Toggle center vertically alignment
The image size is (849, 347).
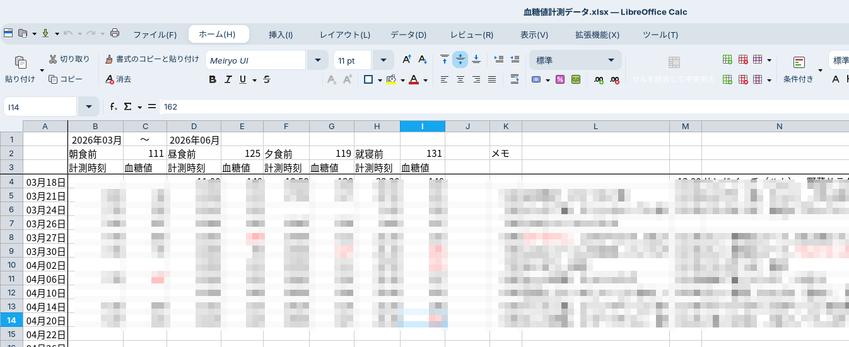pos(460,60)
